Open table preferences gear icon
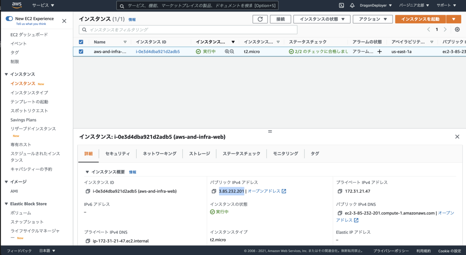This screenshot has height=255, width=466. 457,29
